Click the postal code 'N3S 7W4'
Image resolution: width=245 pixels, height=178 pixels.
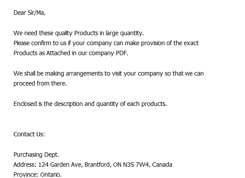[136, 165]
